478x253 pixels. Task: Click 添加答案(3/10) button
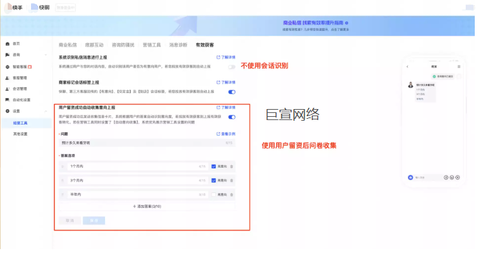[147, 207]
